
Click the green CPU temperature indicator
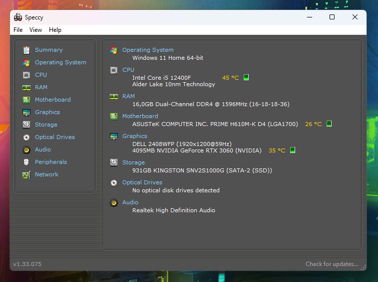(246, 78)
